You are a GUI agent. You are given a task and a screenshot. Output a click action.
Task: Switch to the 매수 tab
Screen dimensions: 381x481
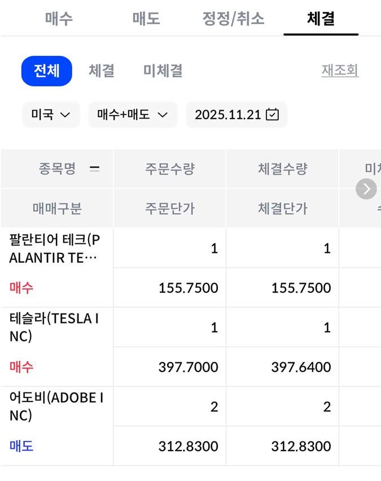(59, 19)
